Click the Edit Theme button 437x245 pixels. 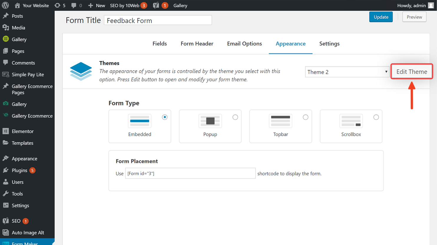point(412,72)
